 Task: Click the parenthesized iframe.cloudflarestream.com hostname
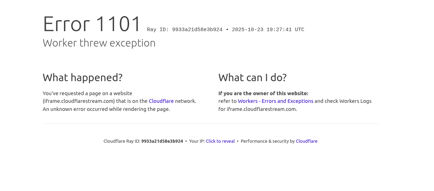(79, 101)
